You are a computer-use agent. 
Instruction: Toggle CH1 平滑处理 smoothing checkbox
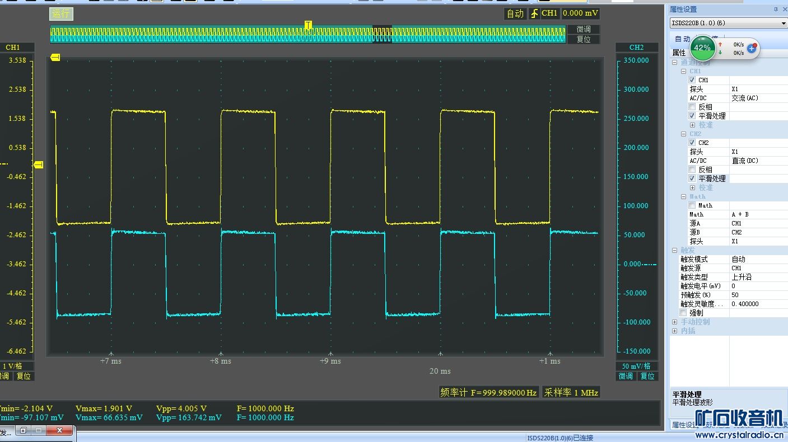point(692,116)
